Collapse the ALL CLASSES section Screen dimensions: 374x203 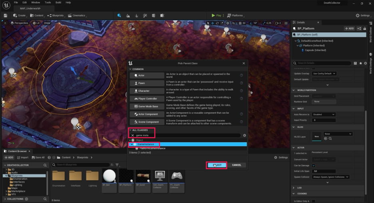click(131, 130)
